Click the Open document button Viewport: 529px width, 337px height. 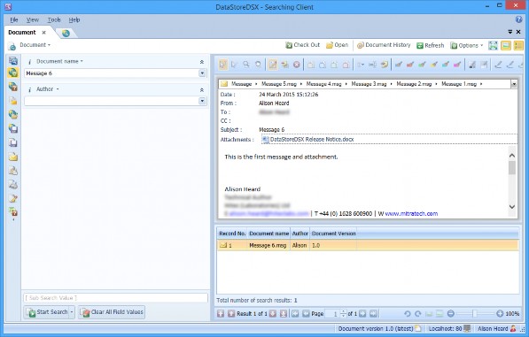coord(337,45)
